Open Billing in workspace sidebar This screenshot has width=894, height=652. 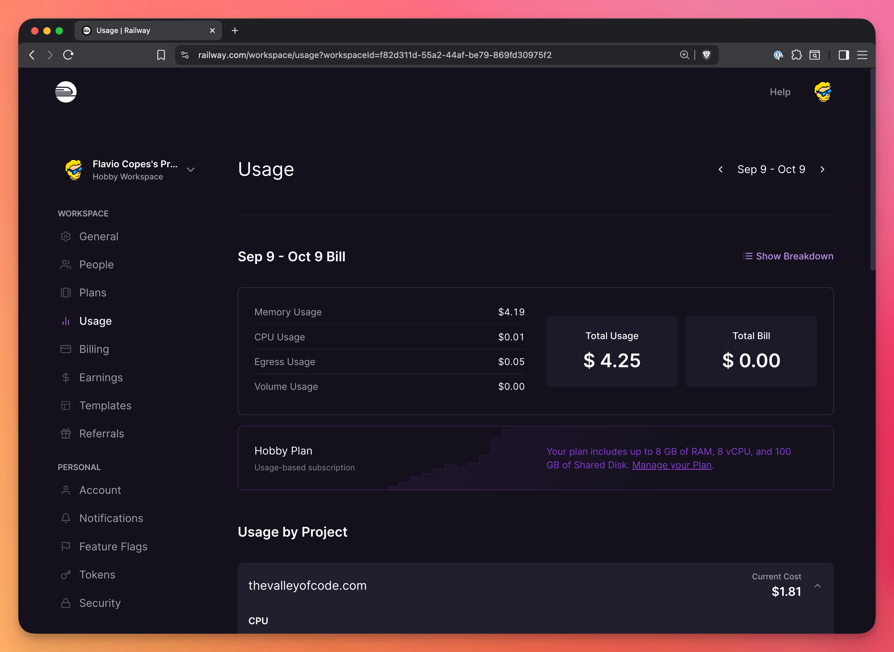(x=94, y=349)
